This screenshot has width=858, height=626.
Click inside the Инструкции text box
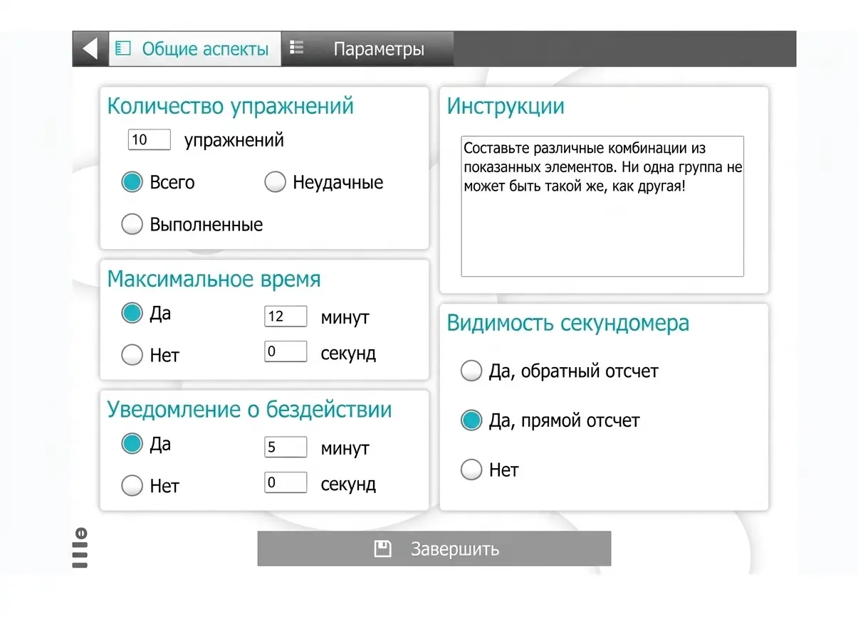pos(602,206)
